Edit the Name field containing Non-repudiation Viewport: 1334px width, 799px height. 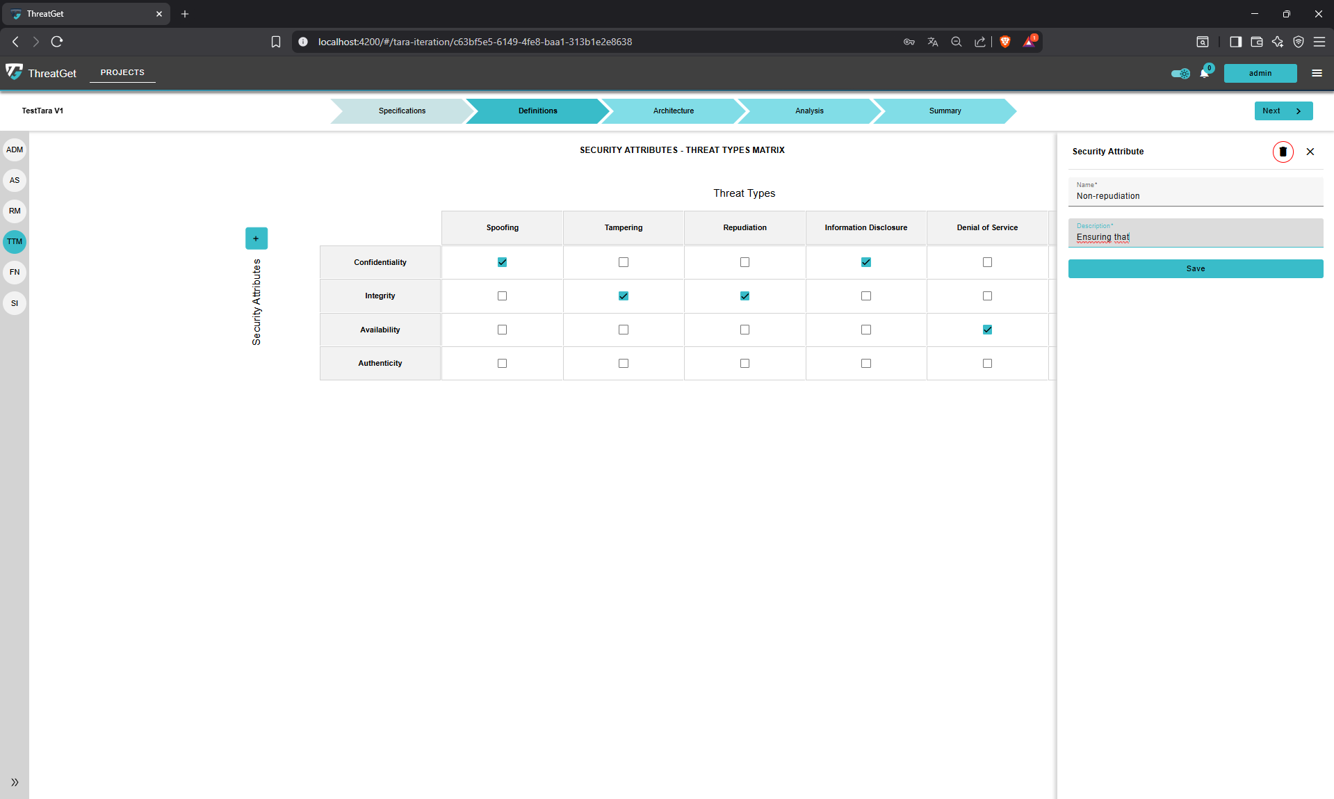(x=1195, y=195)
